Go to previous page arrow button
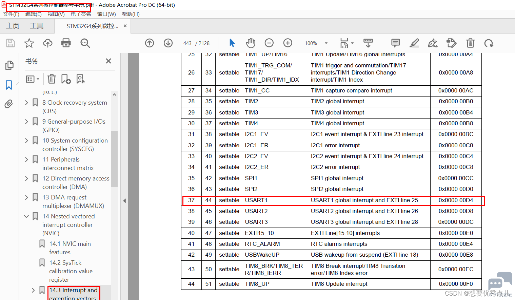Image resolution: width=515 pixels, height=300 pixels. click(x=150, y=43)
